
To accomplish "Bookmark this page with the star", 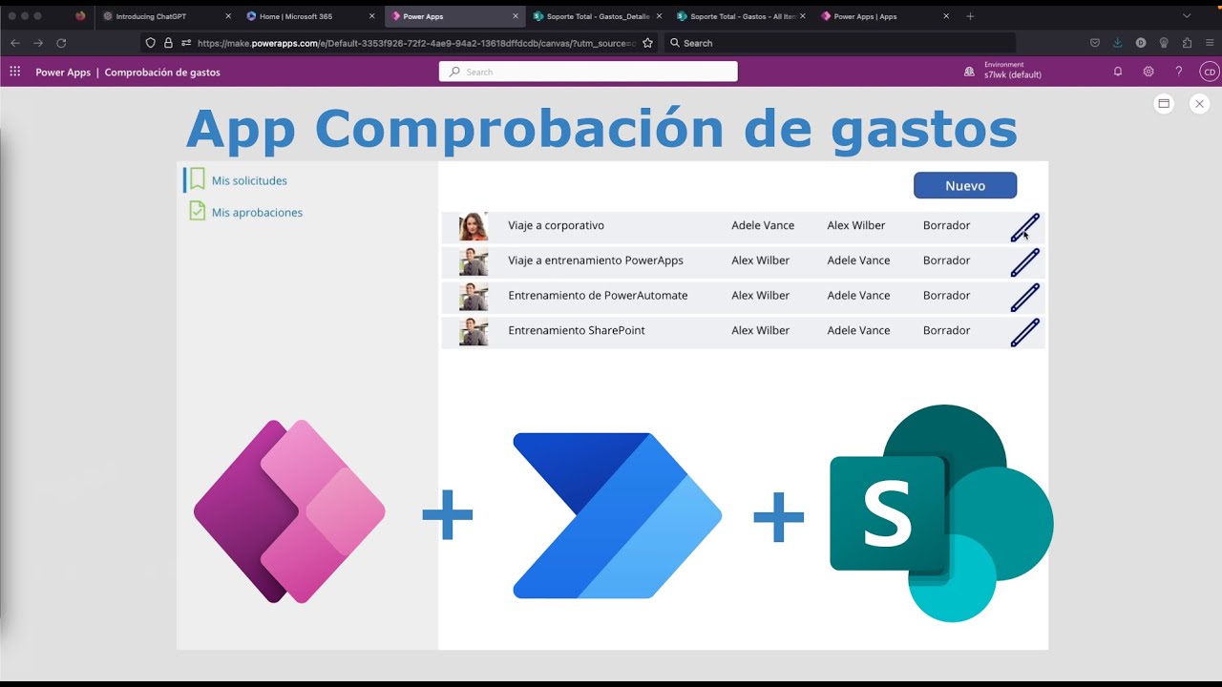I will click(647, 43).
